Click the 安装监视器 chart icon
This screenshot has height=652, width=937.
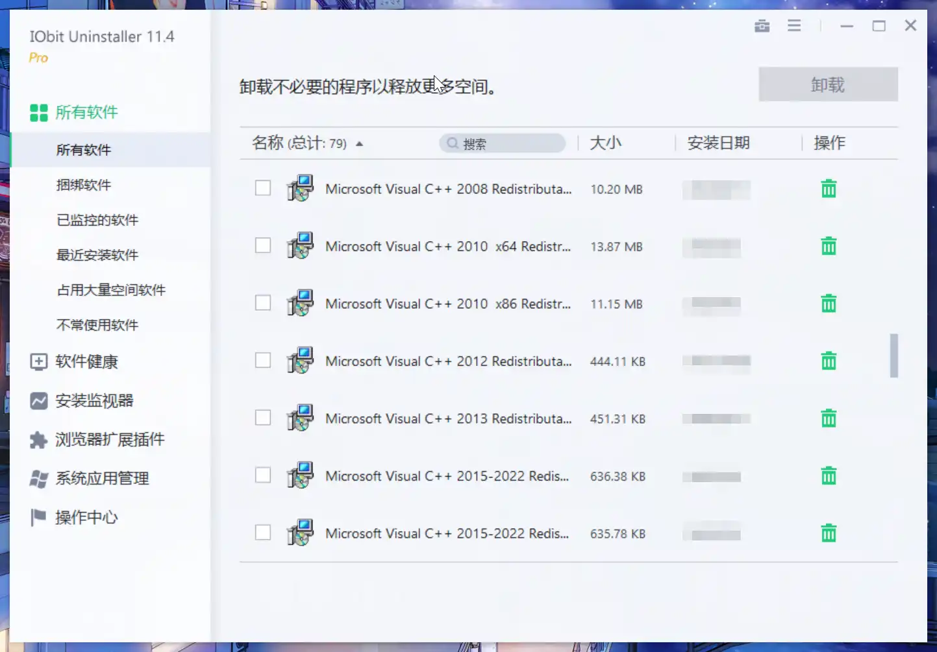pos(39,401)
